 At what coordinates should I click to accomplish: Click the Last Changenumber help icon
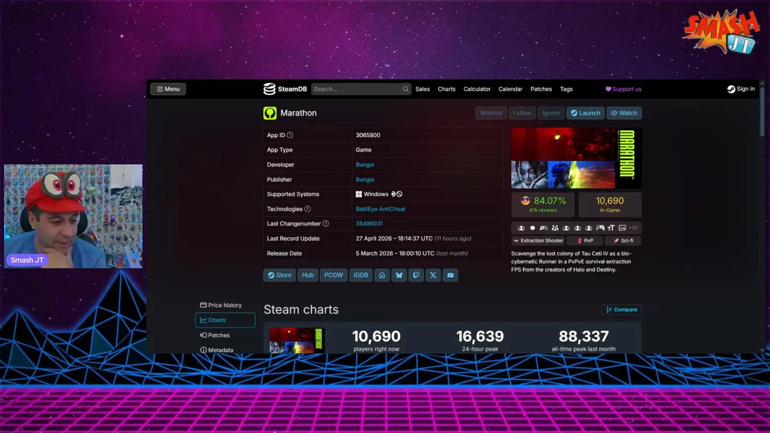(325, 224)
